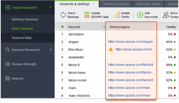
Task: Click the red status dot in the aerospace row
Action: point(175,34)
